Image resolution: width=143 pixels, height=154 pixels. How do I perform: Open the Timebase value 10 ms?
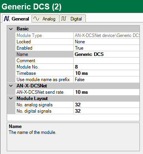coord(106,73)
